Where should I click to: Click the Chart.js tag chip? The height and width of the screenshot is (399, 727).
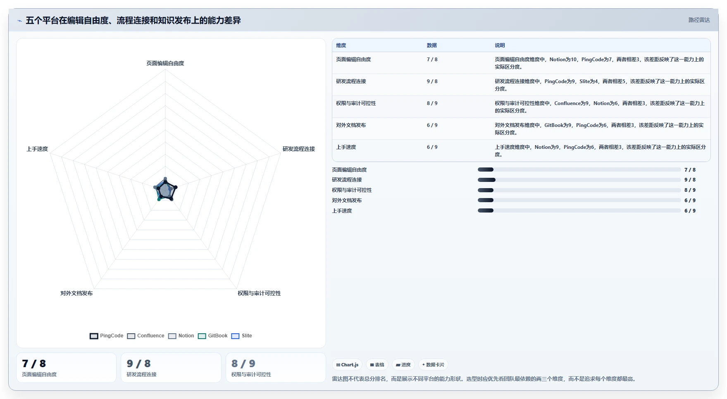(x=347, y=365)
